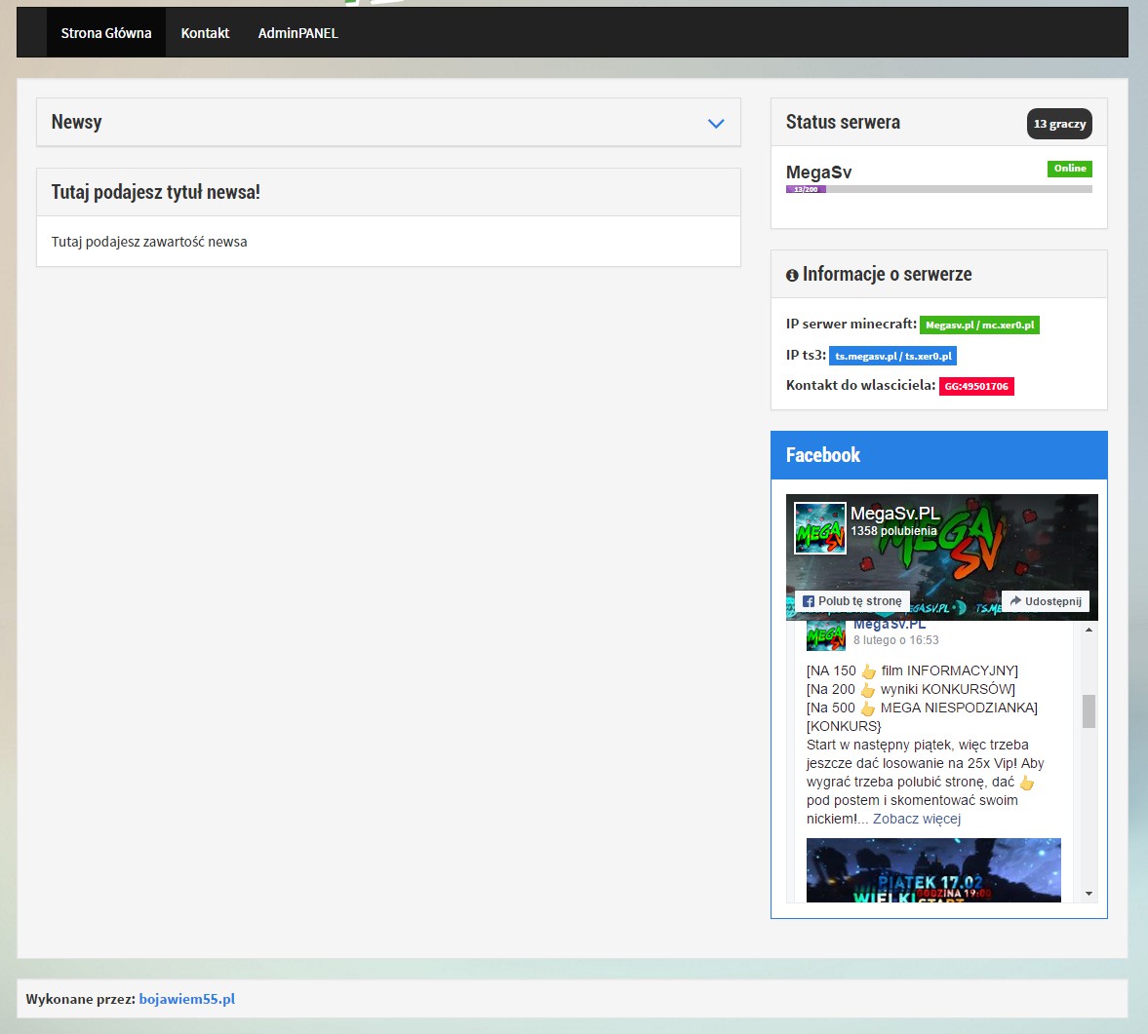Click the info icon beside Informacje o serwerze
Image resolution: width=1148 pixels, height=1034 pixels.
pyautogui.click(x=792, y=276)
